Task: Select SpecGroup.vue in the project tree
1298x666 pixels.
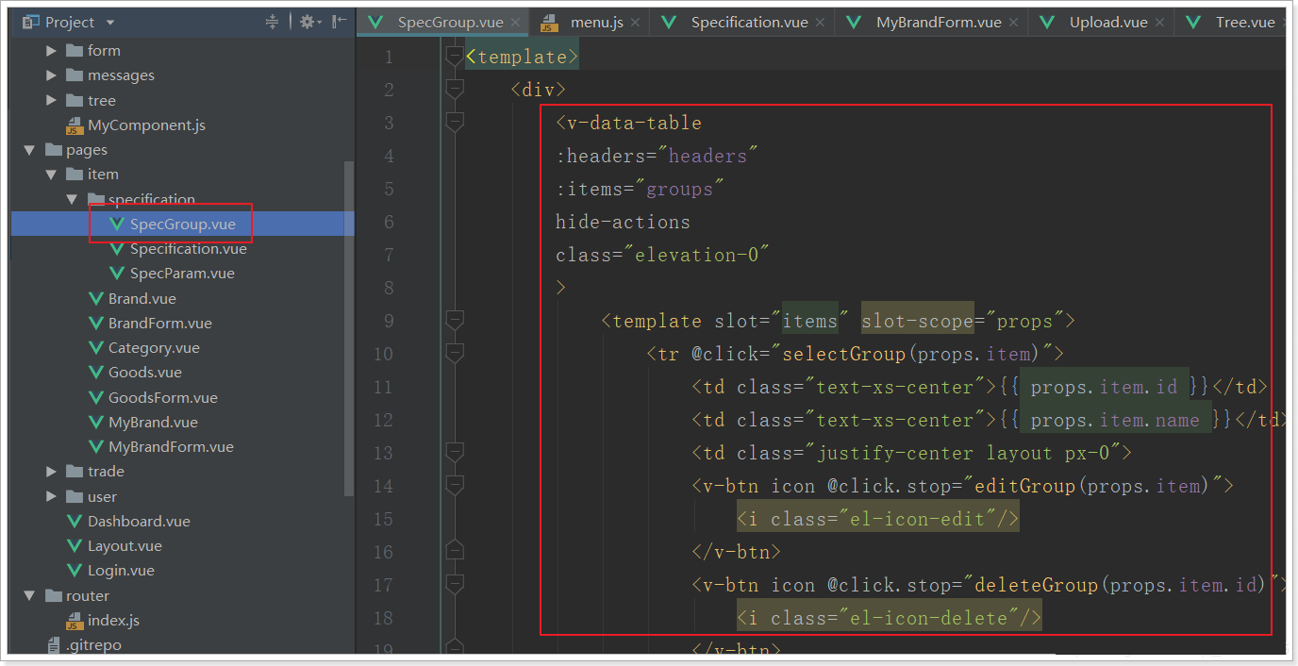Action: pos(183,225)
